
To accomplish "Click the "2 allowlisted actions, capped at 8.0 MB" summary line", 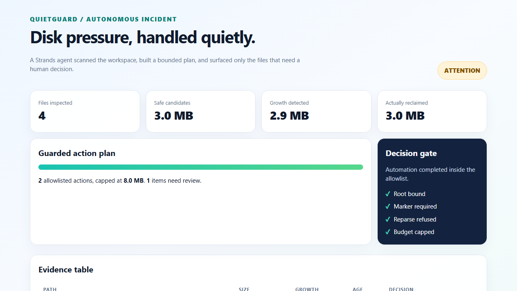I will pos(120,181).
